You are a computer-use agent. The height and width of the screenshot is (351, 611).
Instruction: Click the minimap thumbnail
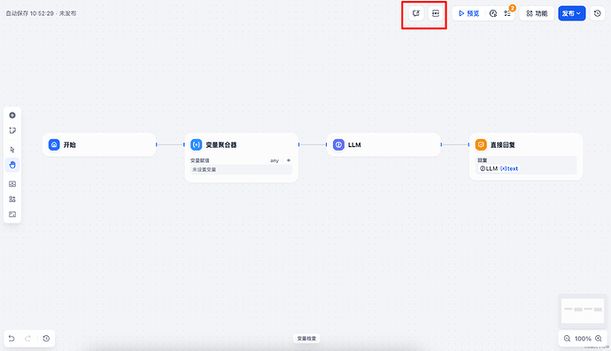tap(583, 310)
